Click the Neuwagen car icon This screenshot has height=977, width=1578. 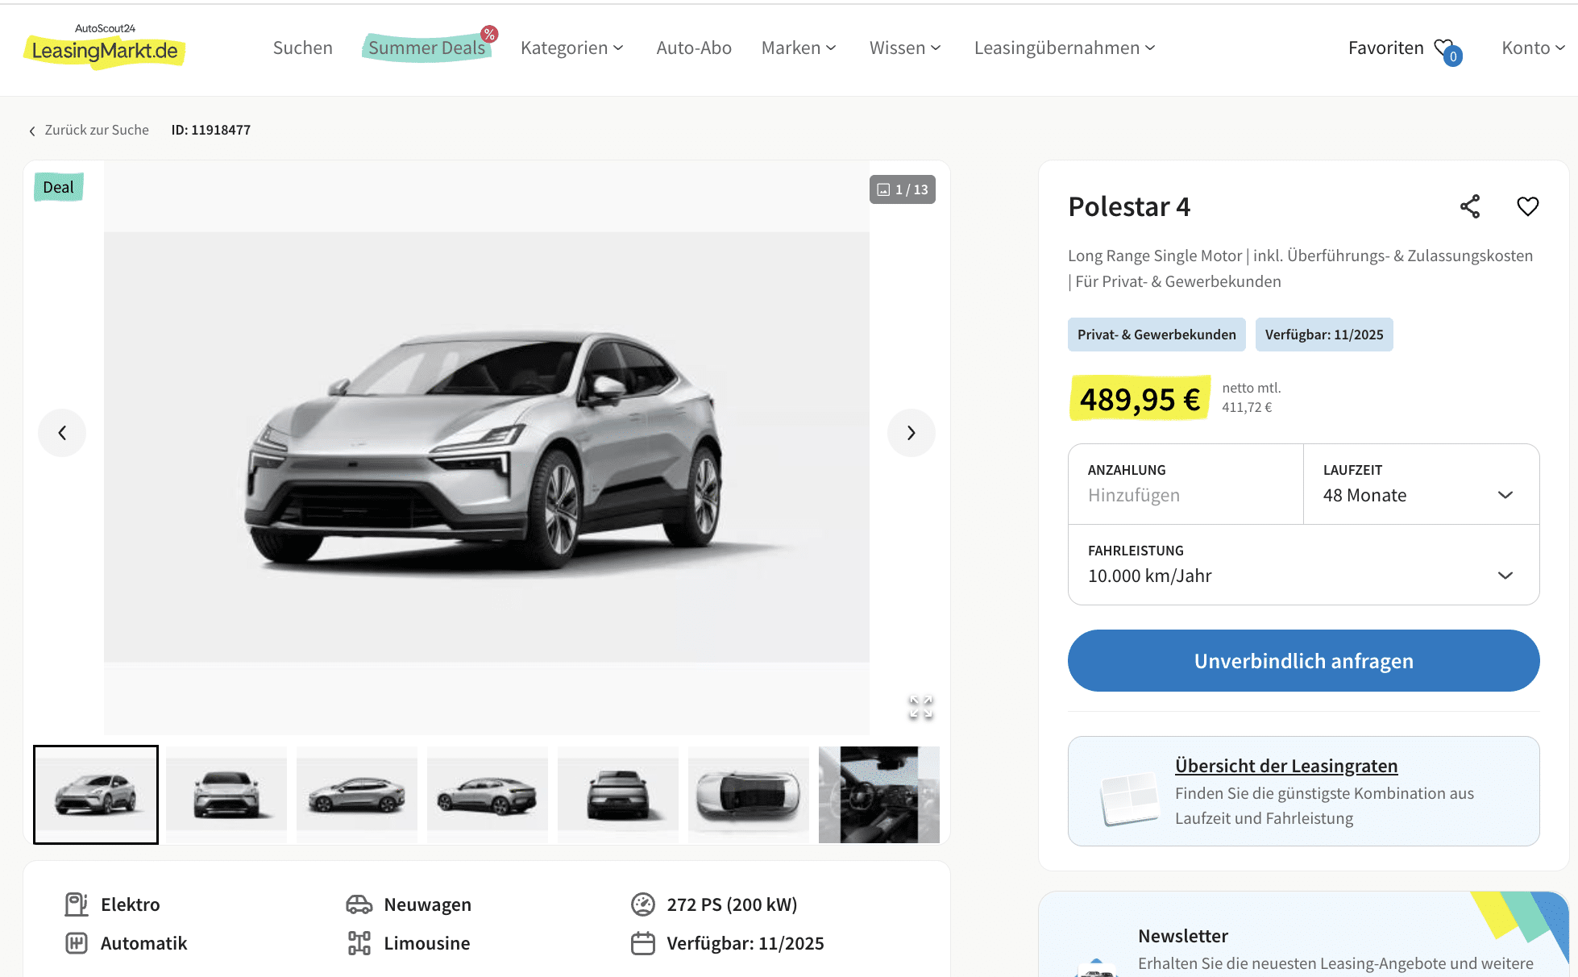point(359,904)
